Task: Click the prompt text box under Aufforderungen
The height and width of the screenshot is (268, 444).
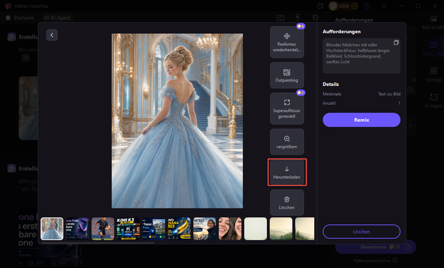Action: pos(361,56)
